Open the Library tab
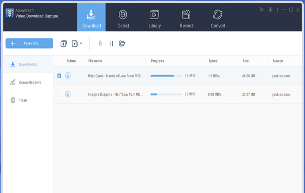Viewport: 305px width, 193px height. (155, 19)
